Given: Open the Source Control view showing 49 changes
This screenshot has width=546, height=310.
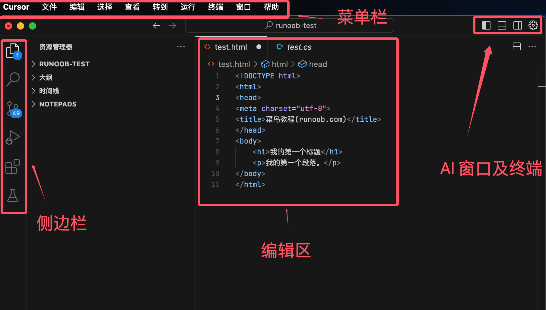Looking at the screenshot, I should pyautogui.click(x=13, y=109).
